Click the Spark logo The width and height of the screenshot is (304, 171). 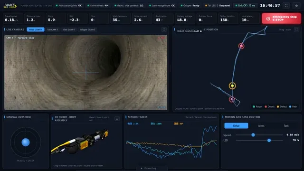(x=10, y=5)
